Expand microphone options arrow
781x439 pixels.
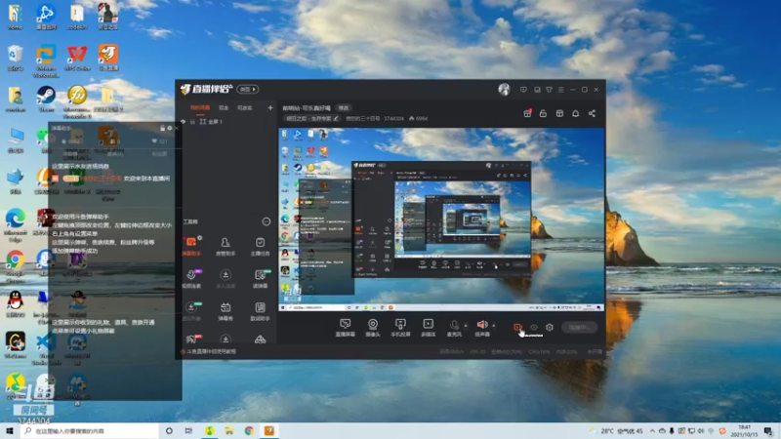click(466, 326)
